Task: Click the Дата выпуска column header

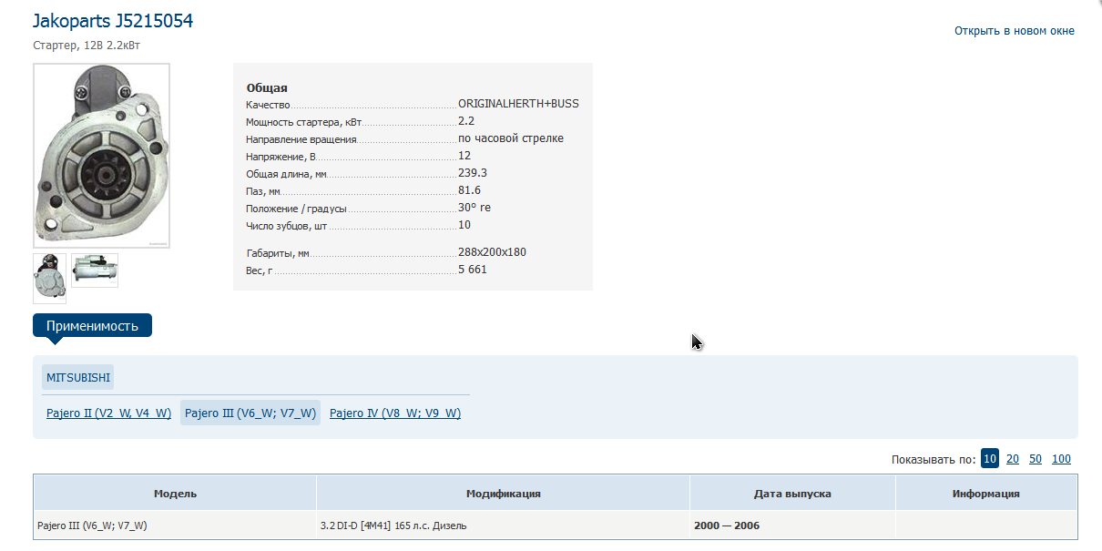Action: [792, 494]
